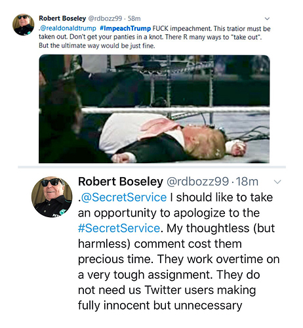303x328 pixels.
Task: Open the attached wrestling ring photo
Action: coord(154,109)
